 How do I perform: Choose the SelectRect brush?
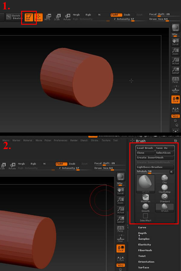coord(145,217)
